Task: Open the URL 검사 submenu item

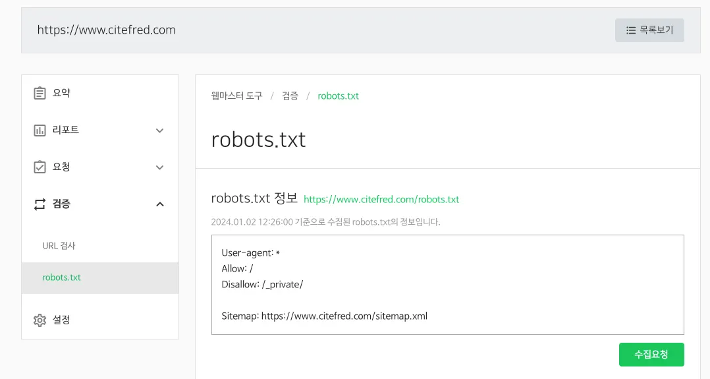Action: [59, 246]
